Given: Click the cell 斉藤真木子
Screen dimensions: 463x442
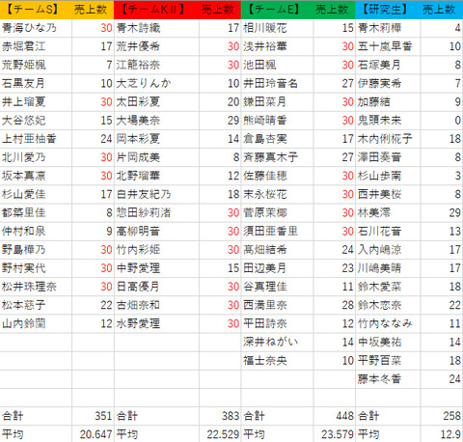Looking at the screenshot, I should (277, 157).
